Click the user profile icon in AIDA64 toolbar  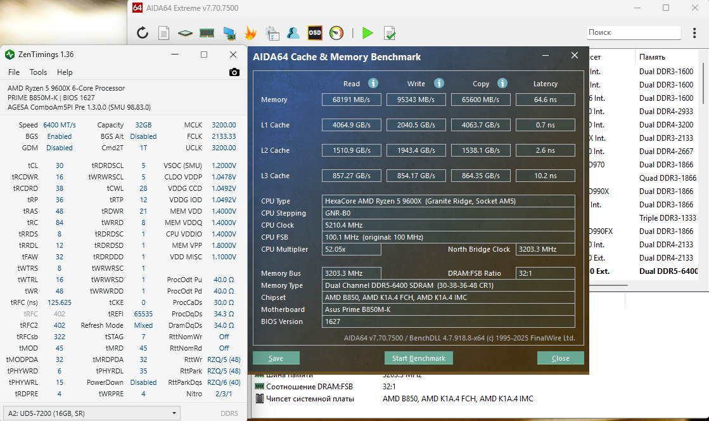pos(293,33)
